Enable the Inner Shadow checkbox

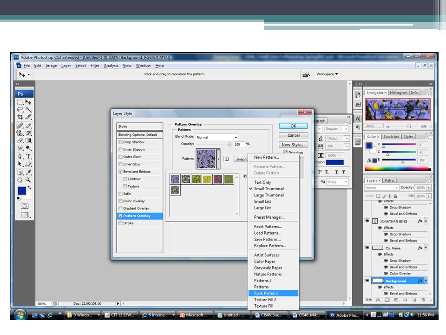[121, 149]
